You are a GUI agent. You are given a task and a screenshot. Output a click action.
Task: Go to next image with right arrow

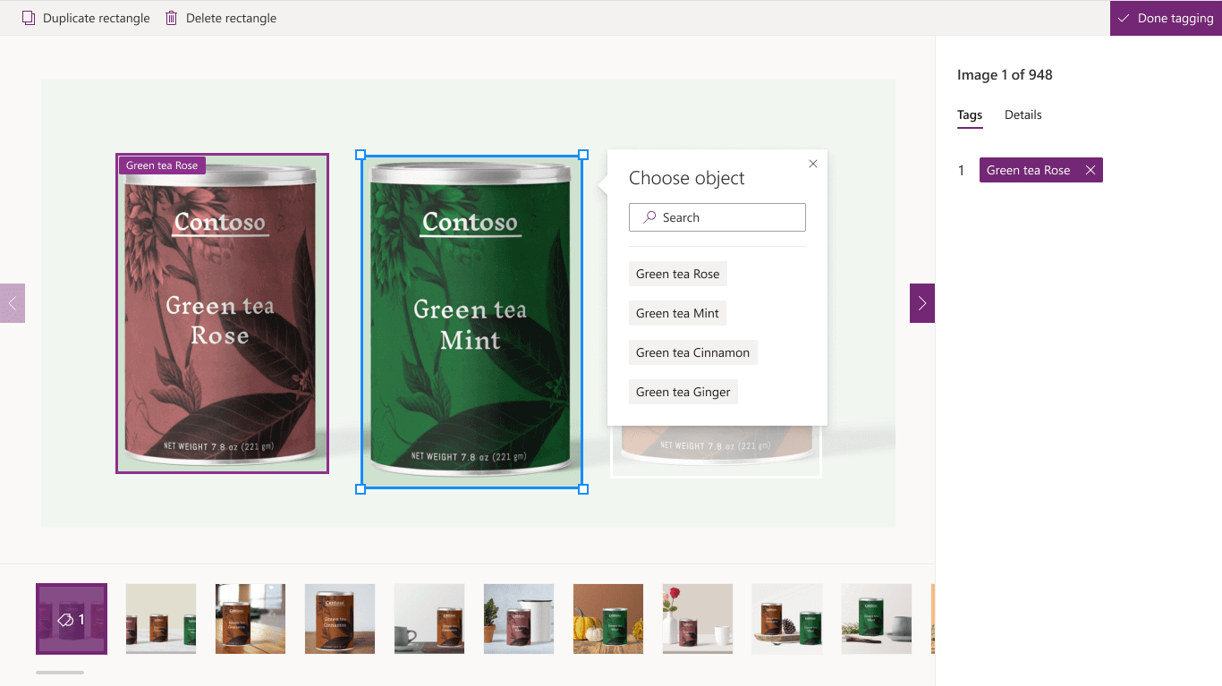tap(922, 303)
